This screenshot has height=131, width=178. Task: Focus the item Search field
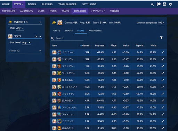pyautogui.click(x=69, y=38)
